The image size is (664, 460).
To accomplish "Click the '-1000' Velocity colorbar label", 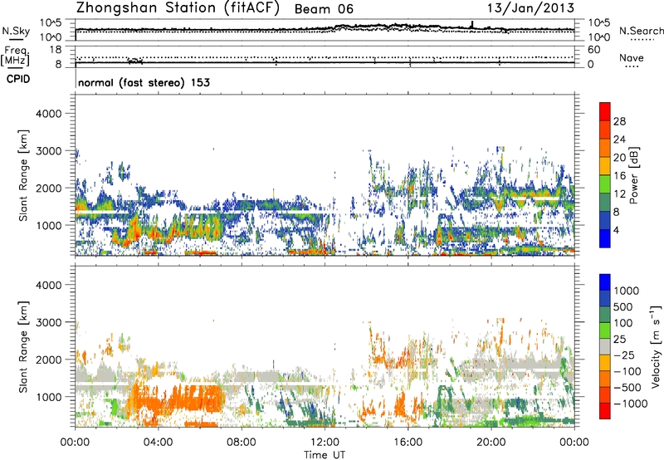I will (x=630, y=404).
